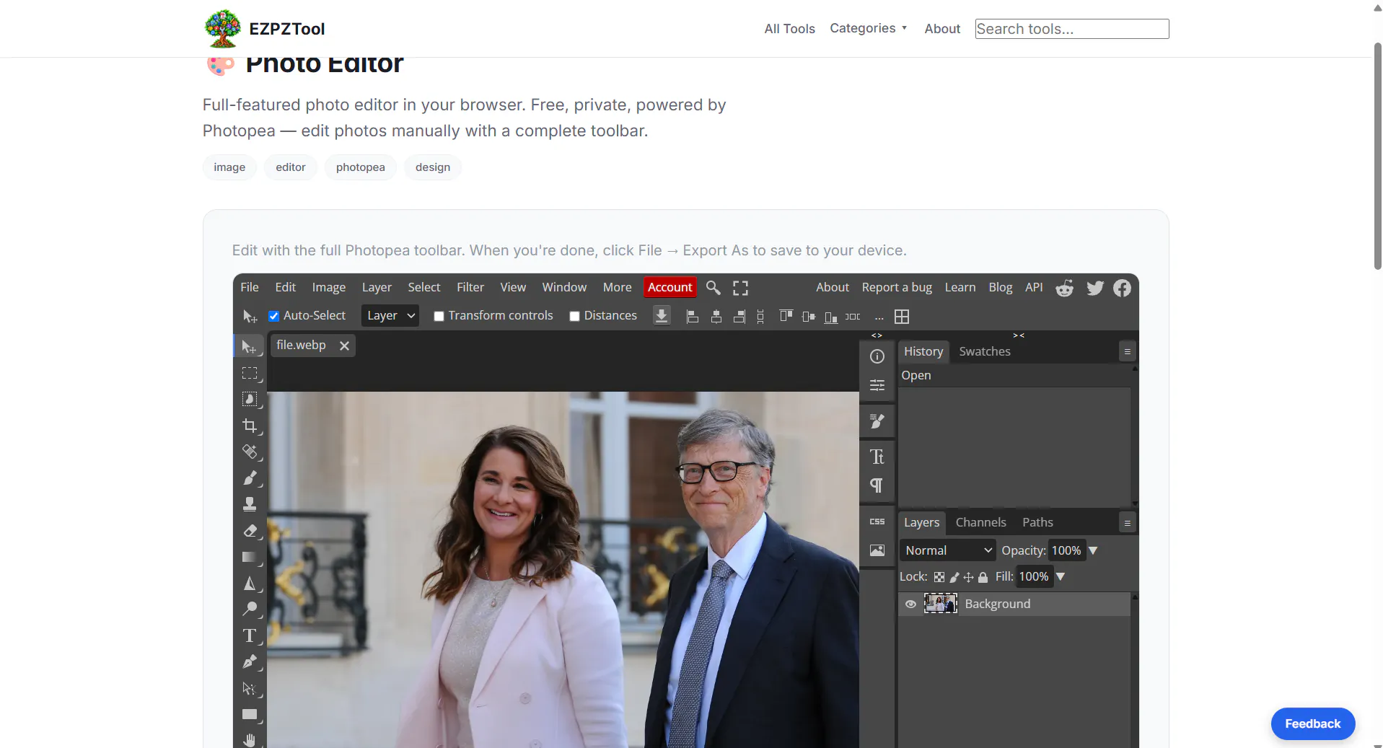
Task: Collapse the right panels arrows
Action: pos(1019,335)
